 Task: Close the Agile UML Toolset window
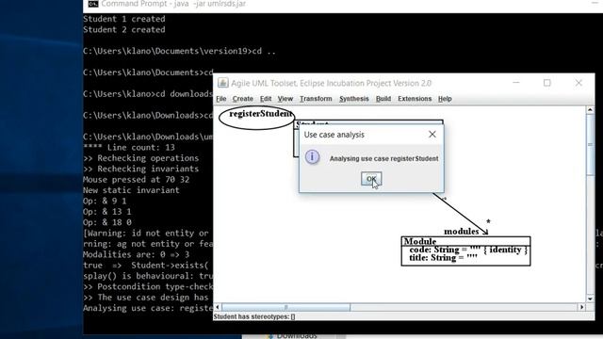click(579, 83)
